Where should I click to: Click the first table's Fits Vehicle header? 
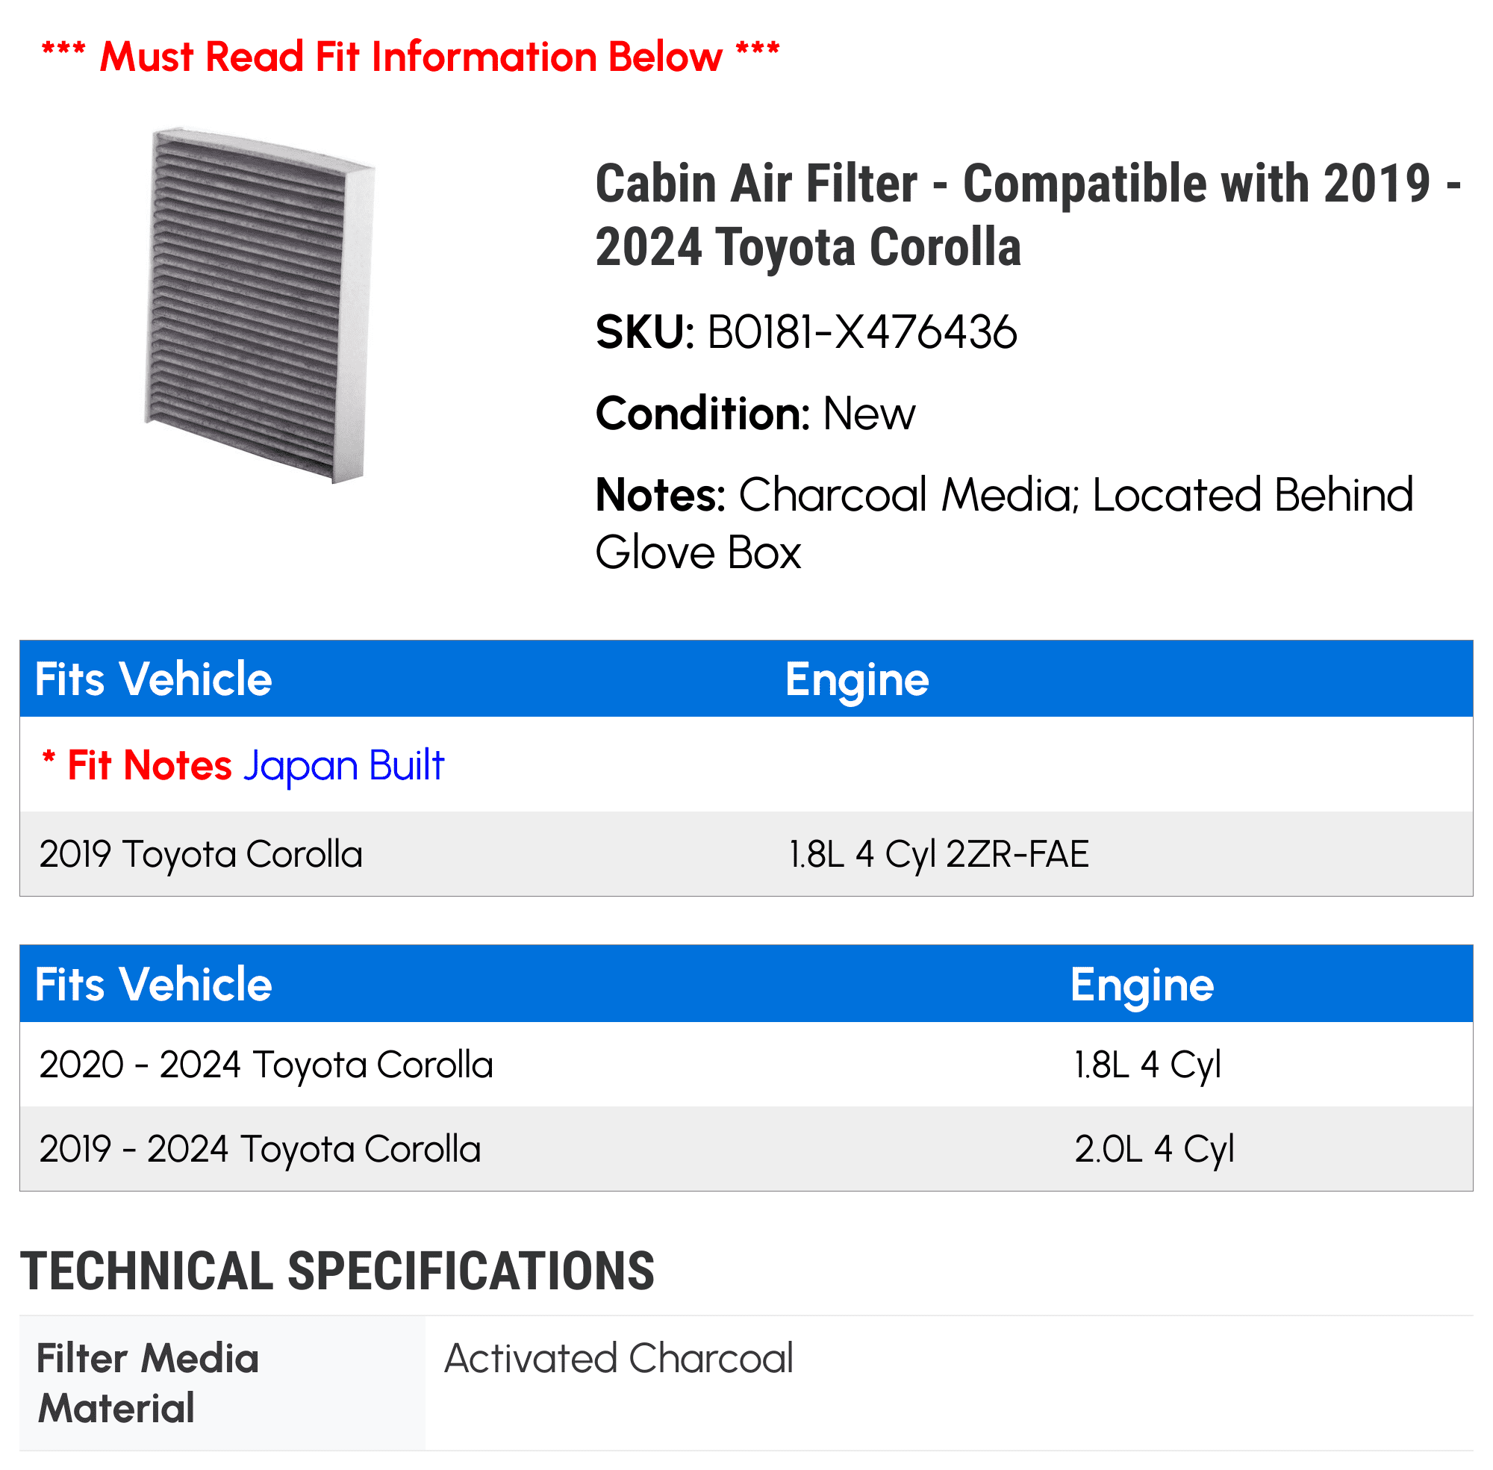pyautogui.click(x=154, y=679)
